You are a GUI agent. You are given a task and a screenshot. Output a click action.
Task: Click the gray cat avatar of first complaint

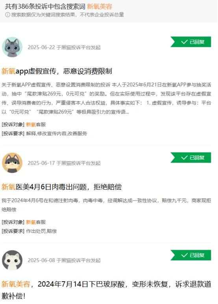pyautogui.click(x=12, y=47)
